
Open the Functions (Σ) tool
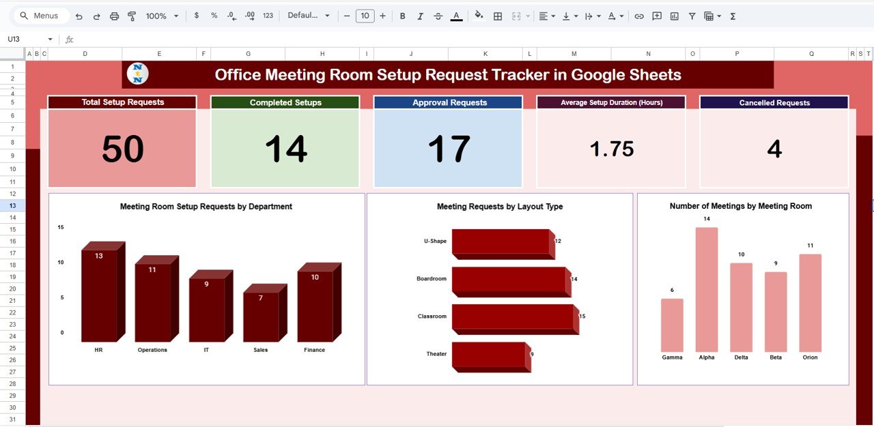[732, 15]
